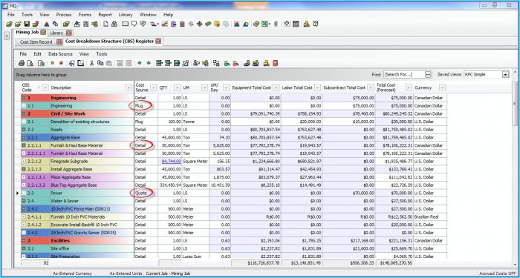Click the green Excel export icon in main toolbar
Image resolution: width=520 pixels, height=278 pixels.
click(265, 24)
